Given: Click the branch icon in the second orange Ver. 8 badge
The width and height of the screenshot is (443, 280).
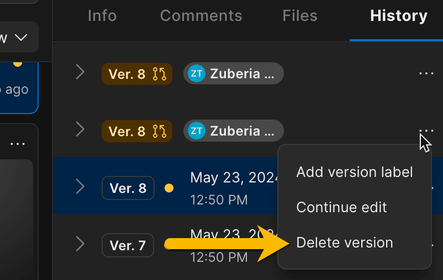Looking at the screenshot, I should 160,131.
